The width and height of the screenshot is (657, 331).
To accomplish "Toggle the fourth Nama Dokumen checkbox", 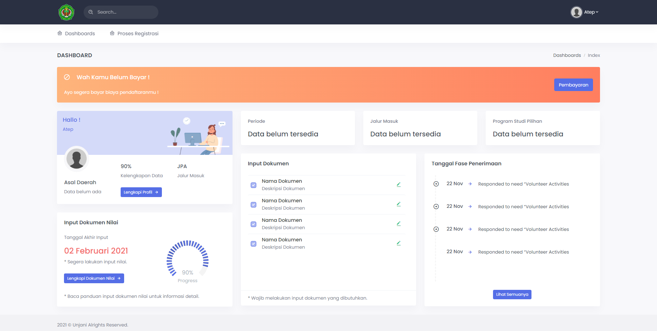I will click(x=253, y=243).
